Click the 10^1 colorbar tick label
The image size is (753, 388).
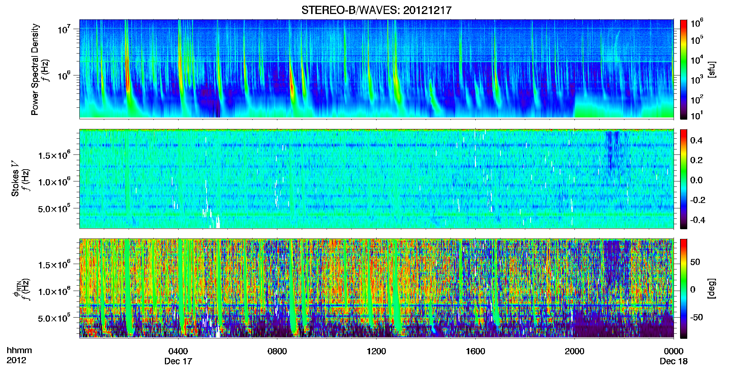697,115
